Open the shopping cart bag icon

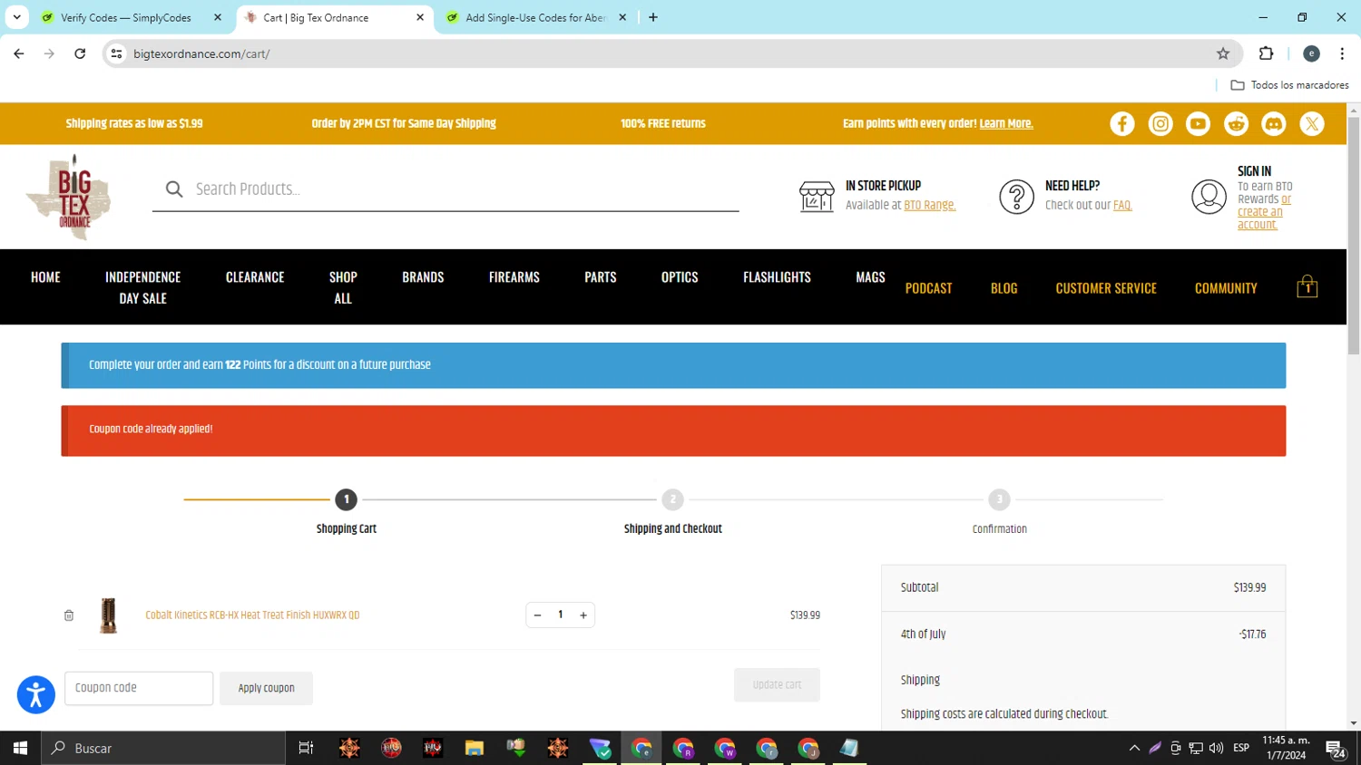click(1307, 286)
